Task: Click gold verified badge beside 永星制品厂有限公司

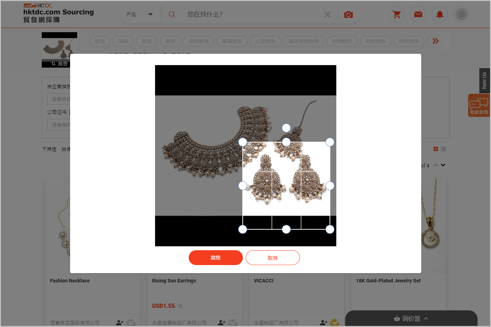Action: click(335, 323)
